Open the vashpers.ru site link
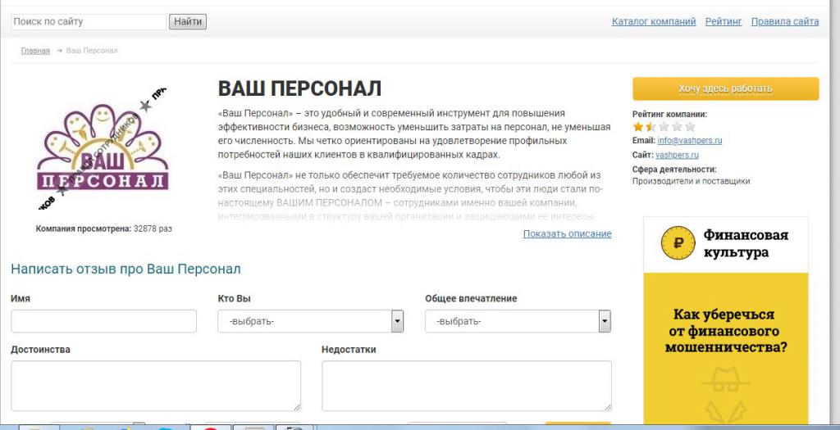 677,155
